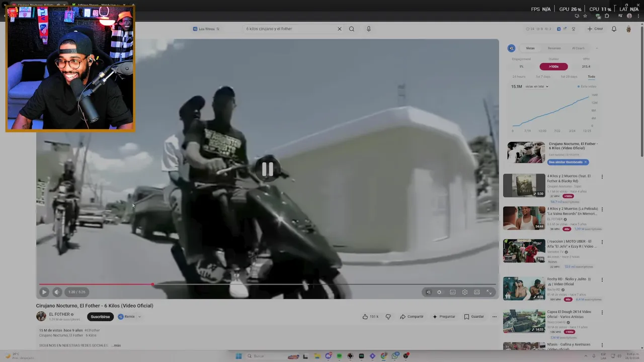Click the Compartir share button
This screenshot has width=644, height=362.
[x=412, y=317]
